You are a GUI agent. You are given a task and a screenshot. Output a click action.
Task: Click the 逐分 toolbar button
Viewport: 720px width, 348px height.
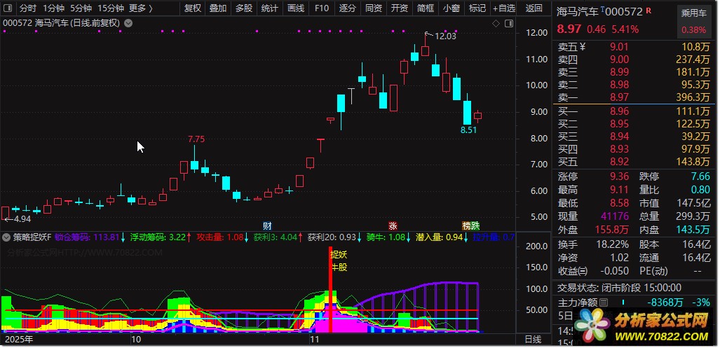(348, 8)
